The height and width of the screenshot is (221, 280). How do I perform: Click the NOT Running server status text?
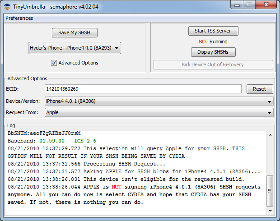pyautogui.click(x=213, y=41)
